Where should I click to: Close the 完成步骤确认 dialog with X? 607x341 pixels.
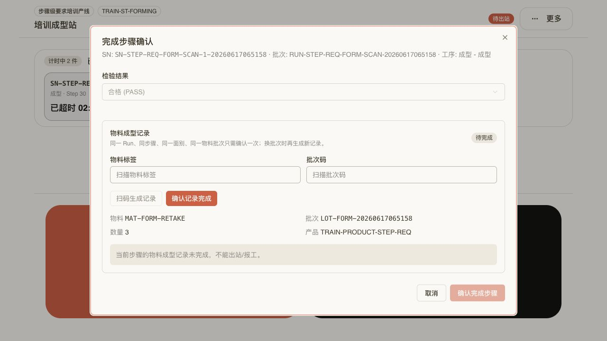[505, 37]
